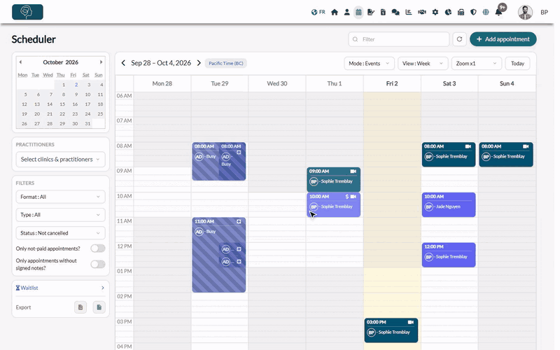Open Saturday 08:00 AM Sophie Tremblay appointment
The width and height of the screenshot is (560, 350).
coord(449,155)
